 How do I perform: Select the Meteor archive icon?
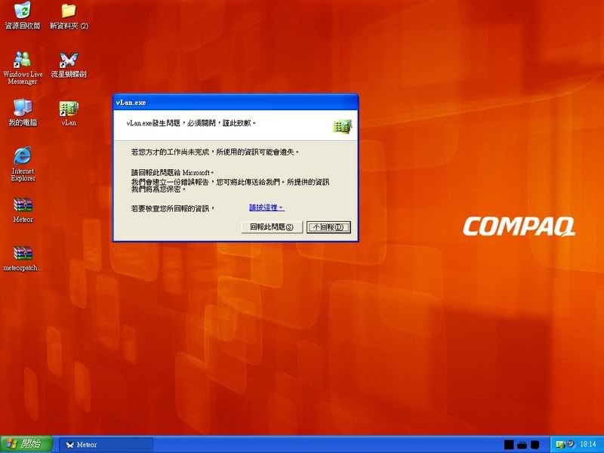click(x=23, y=205)
